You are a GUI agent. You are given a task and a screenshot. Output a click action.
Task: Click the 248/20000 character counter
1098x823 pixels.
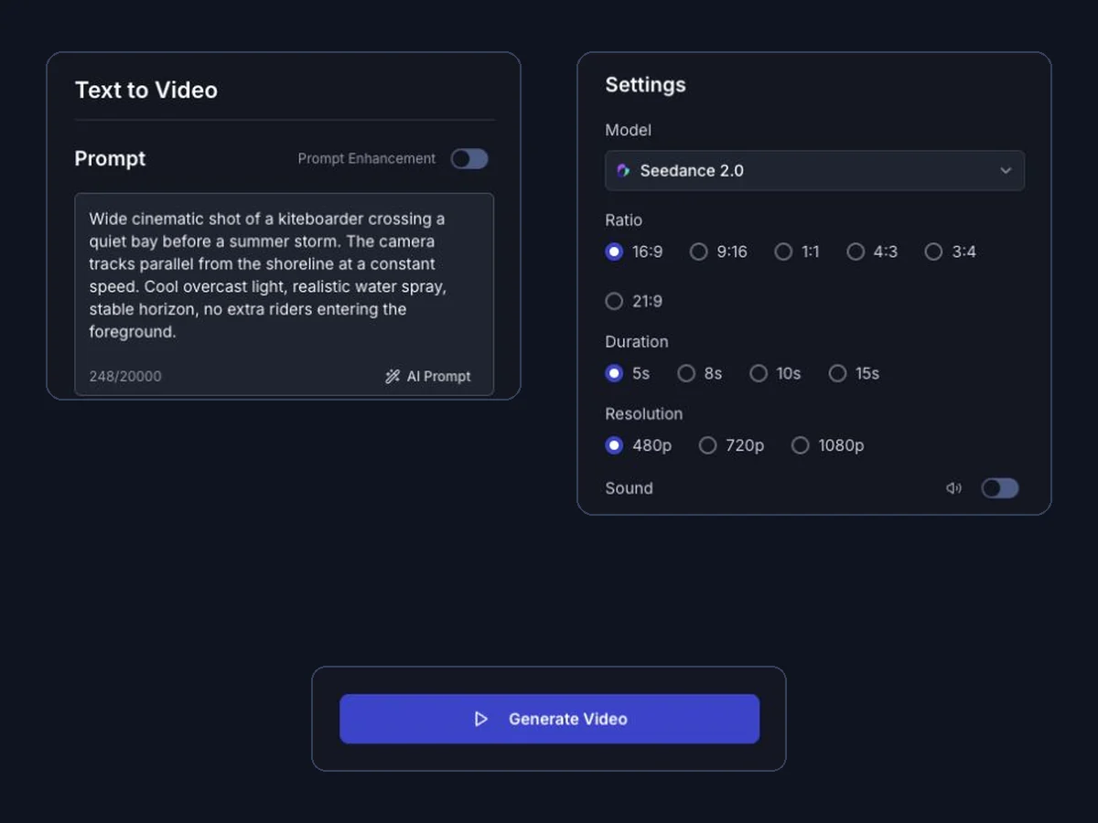125,377
